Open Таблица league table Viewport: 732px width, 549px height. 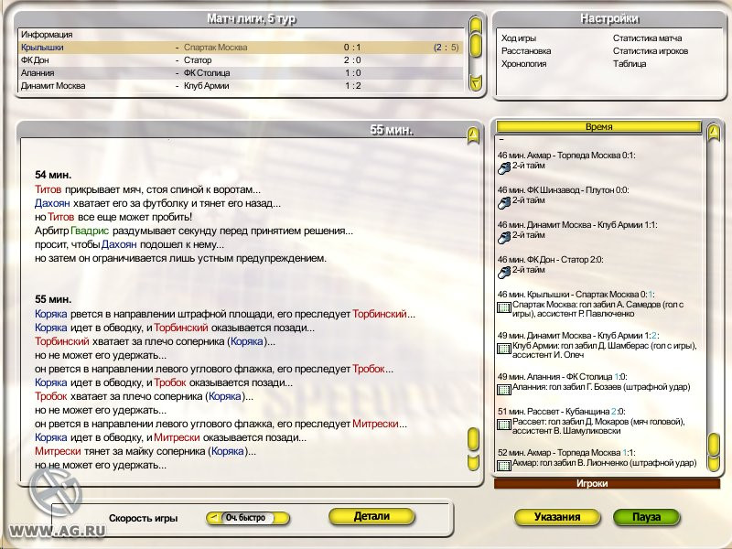tap(630, 63)
